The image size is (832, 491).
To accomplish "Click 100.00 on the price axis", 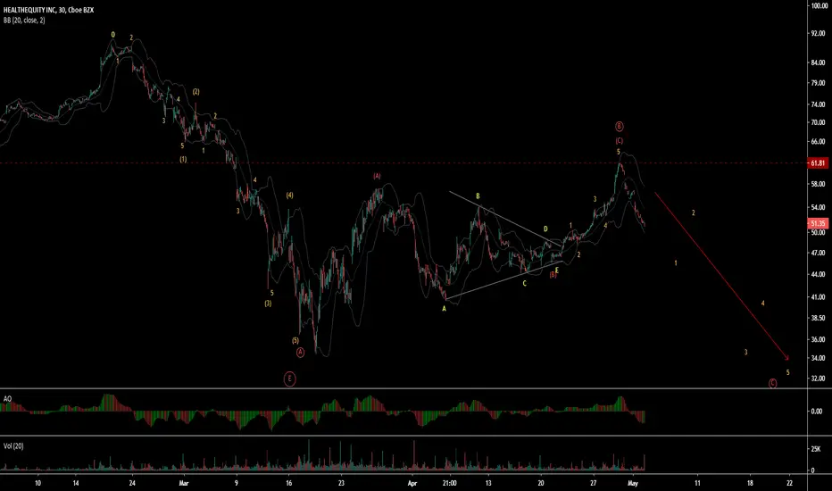I will click(x=818, y=5).
